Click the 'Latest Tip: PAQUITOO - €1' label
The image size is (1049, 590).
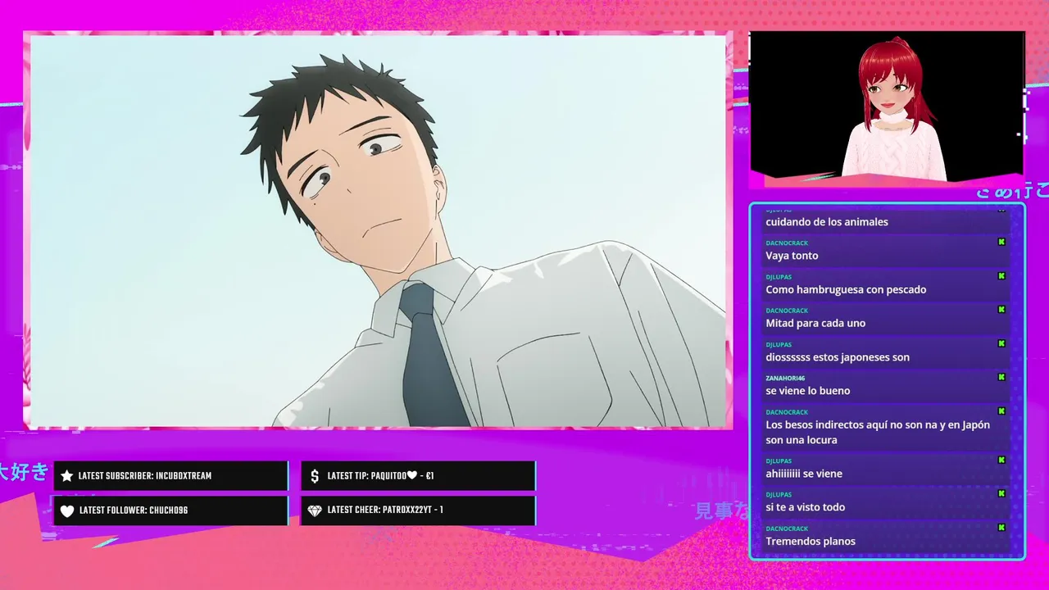[380, 476]
